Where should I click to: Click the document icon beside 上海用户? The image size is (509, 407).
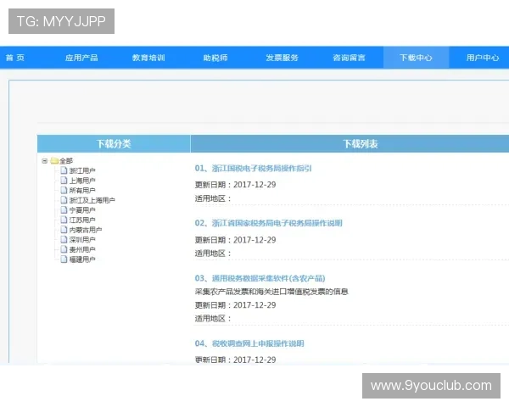[x=64, y=180]
